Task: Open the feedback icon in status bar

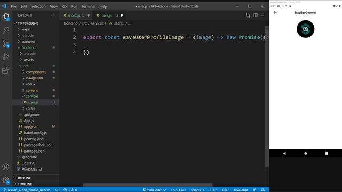Action: click(x=254, y=190)
